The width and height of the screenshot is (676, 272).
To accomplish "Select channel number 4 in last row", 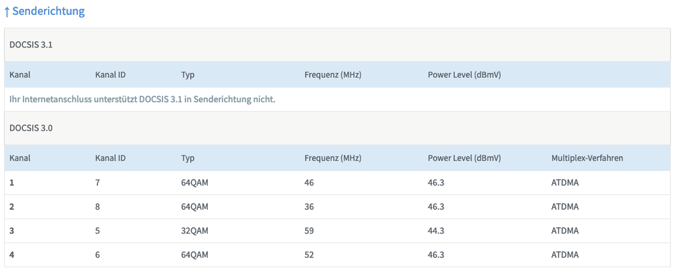I will tap(12, 254).
